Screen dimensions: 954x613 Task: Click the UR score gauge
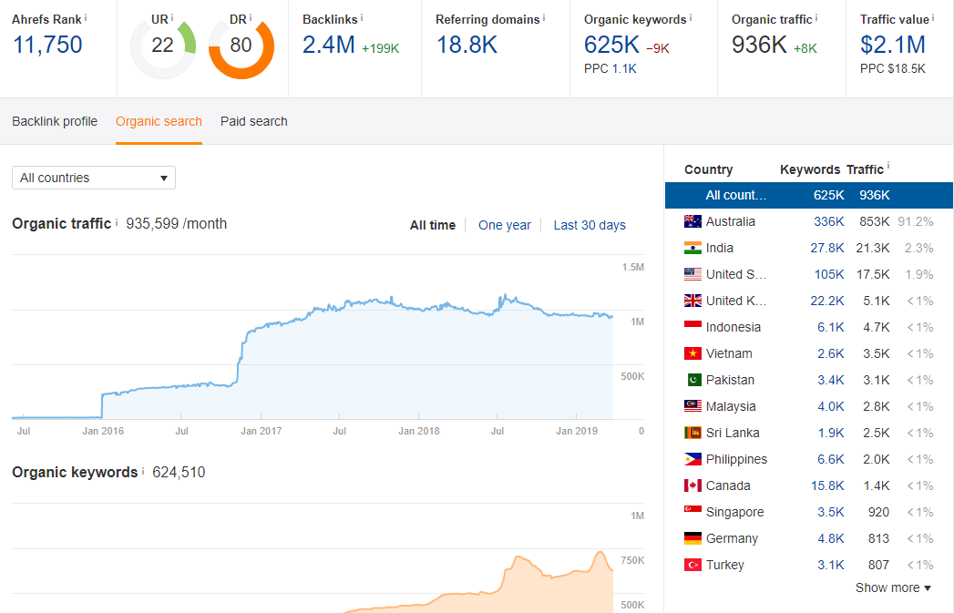point(161,46)
